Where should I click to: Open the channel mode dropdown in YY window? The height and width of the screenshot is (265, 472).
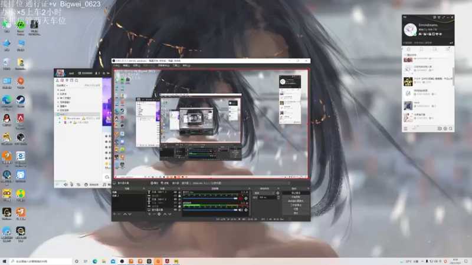point(62,85)
